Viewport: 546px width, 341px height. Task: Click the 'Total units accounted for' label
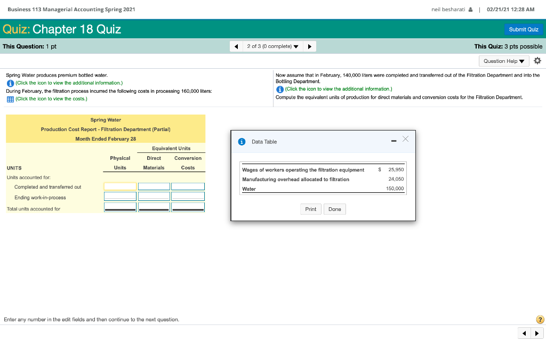pos(34,209)
